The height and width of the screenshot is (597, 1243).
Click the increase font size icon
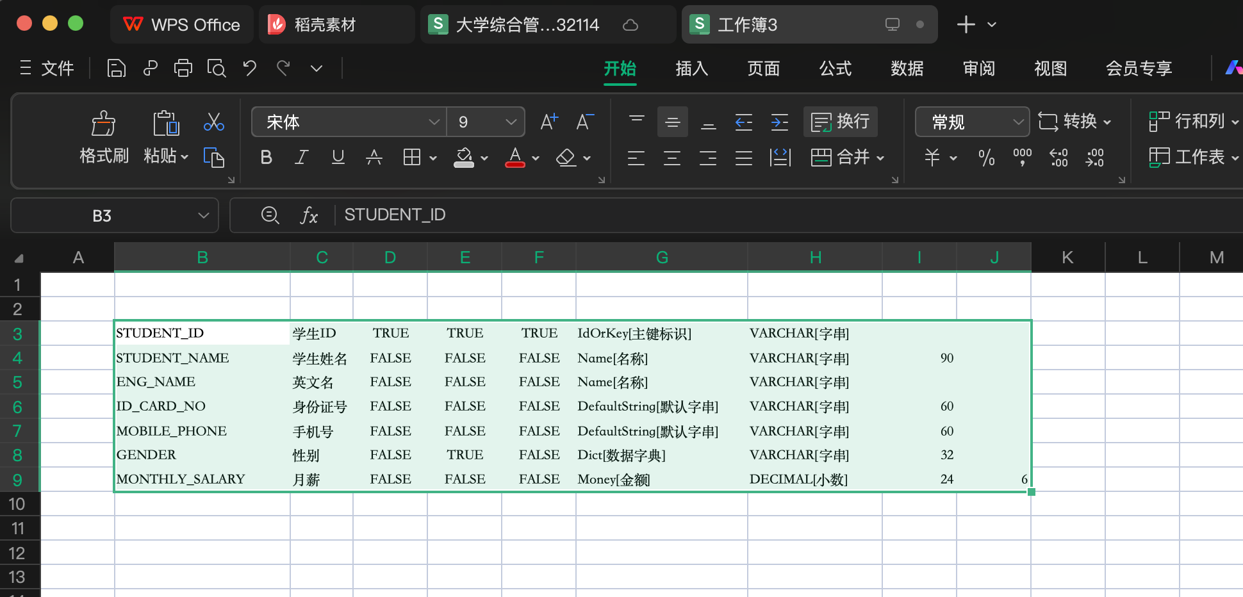click(x=549, y=122)
